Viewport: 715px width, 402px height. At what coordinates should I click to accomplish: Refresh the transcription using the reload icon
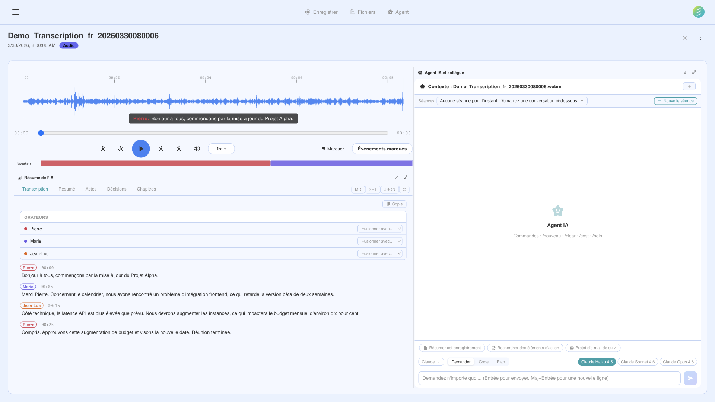point(404,189)
